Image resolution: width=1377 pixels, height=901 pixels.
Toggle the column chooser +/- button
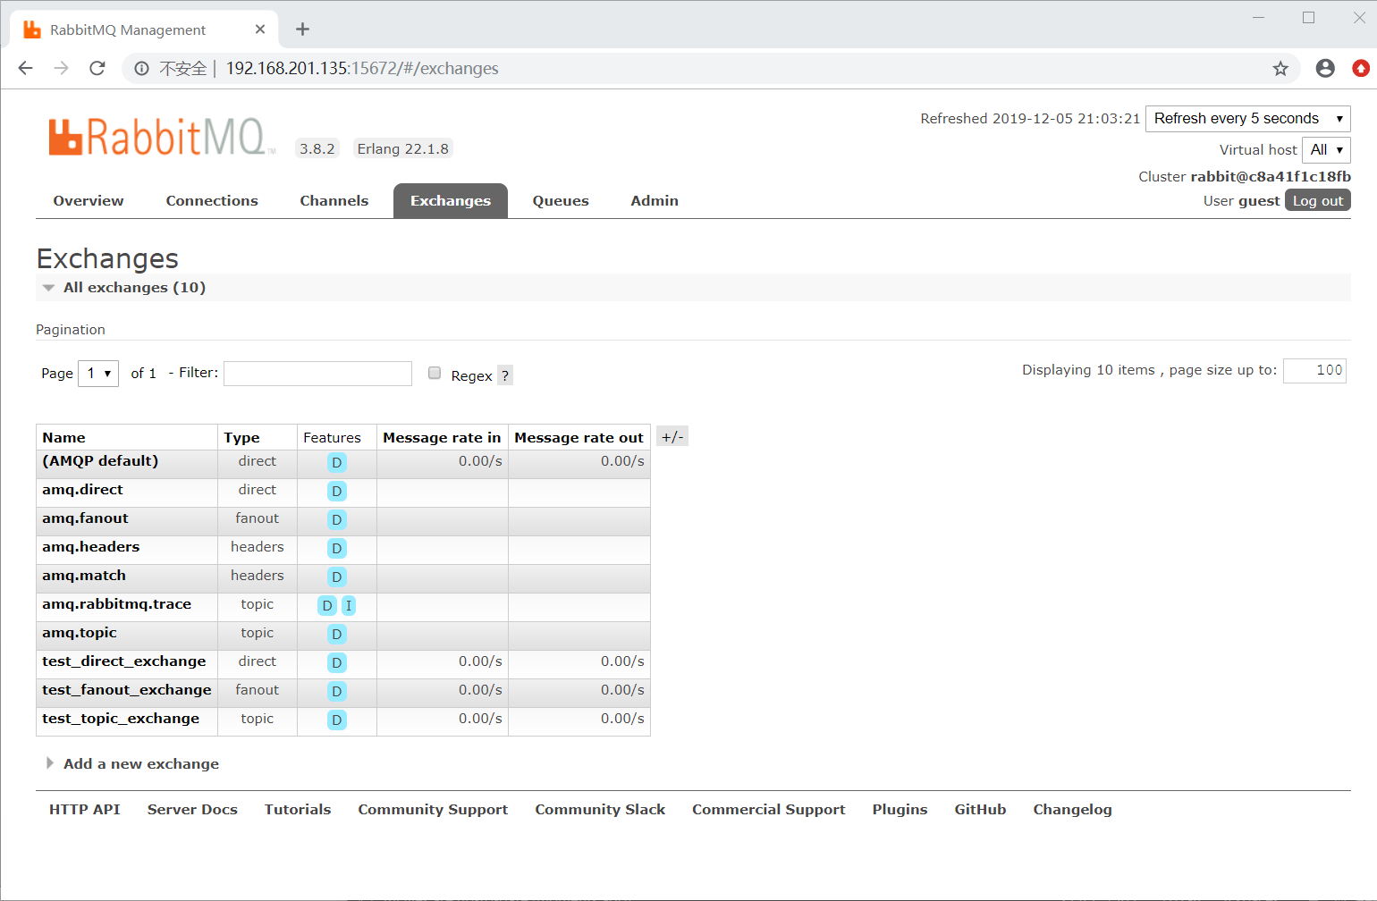672,436
